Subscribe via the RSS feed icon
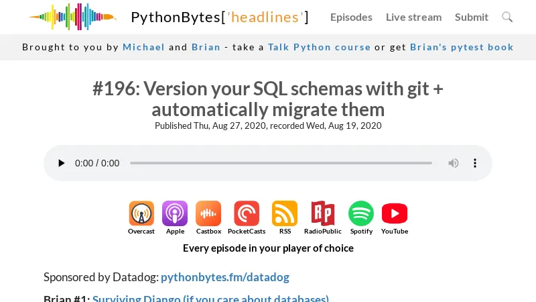The image size is (536, 302). tap(285, 214)
